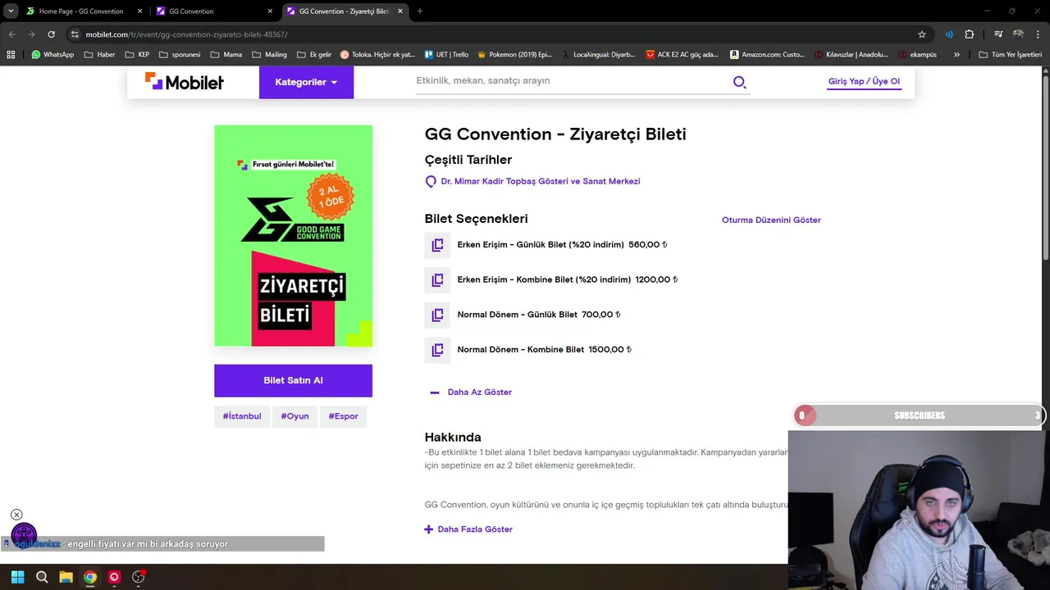
Task: Open the Chrome extensions puzzle icon
Action: coord(970,34)
